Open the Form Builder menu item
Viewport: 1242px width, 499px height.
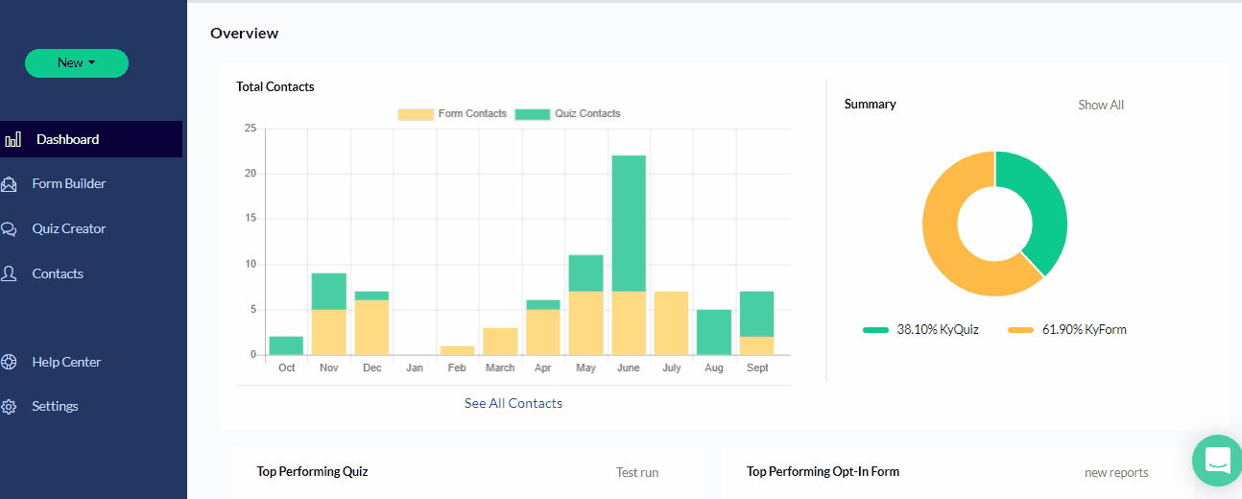click(x=69, y=184)
